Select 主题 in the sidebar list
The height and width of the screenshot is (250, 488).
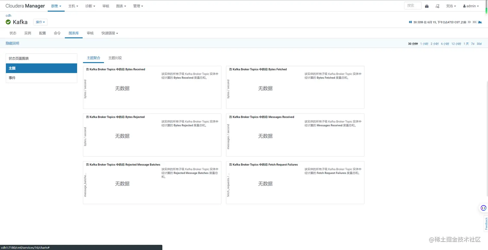pyautogui.click(x=41, y=68)
